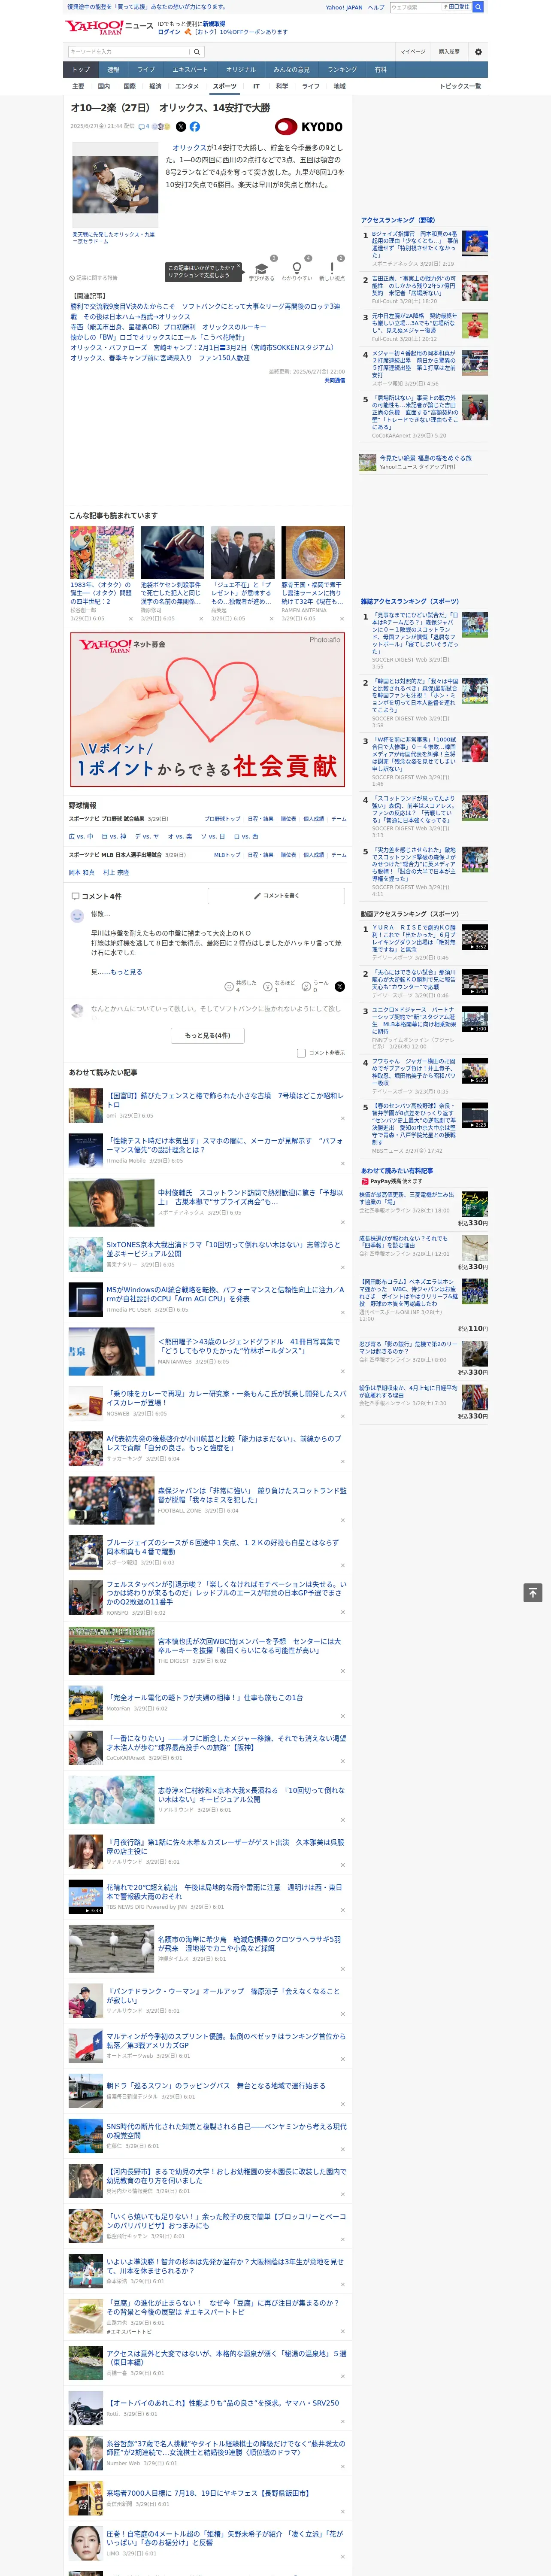React with わかりやすい lightbulb icon
The width and height of the screenshot is (551, 2576).
(x=297, y=270)
